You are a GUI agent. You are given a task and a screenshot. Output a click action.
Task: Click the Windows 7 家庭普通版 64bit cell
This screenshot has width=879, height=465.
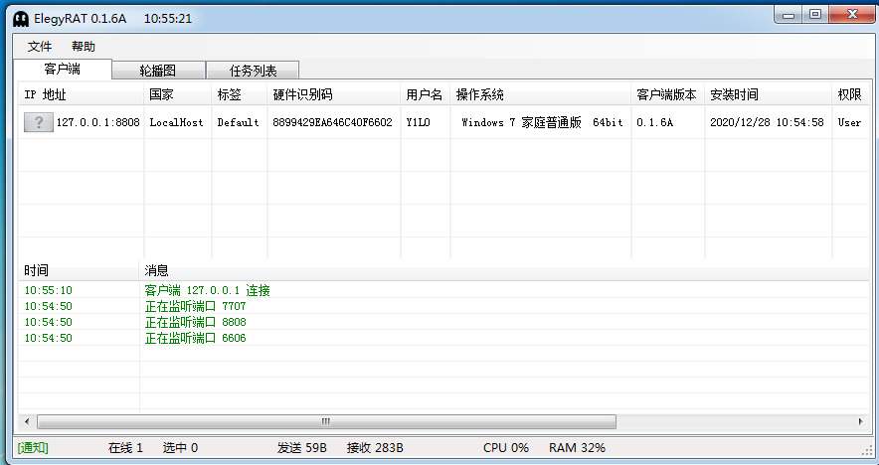542,122
